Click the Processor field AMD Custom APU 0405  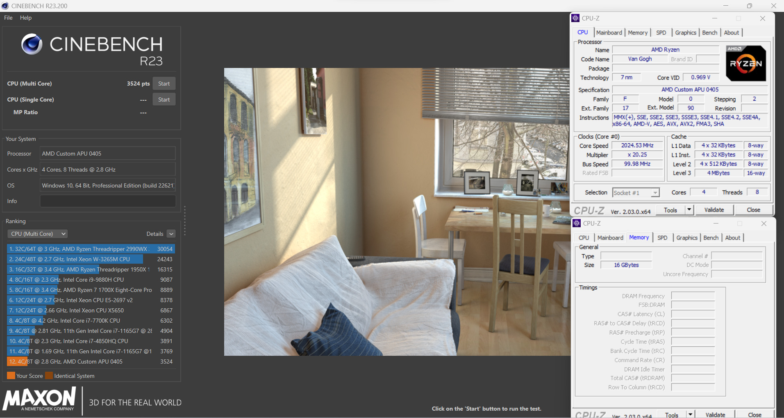tap(108, 154)
